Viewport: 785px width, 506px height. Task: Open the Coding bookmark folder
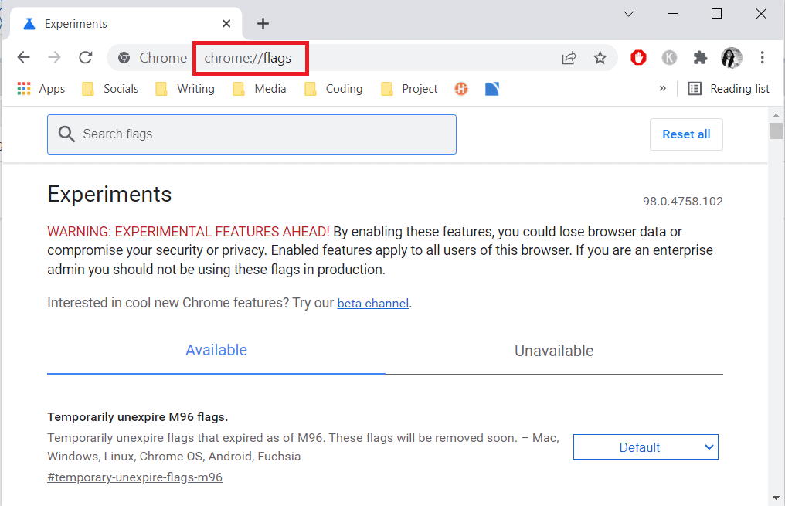coord(333,89)
